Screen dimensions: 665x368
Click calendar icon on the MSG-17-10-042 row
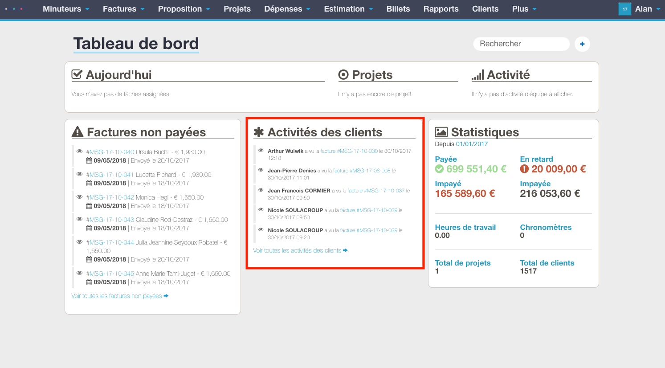click(x=89, y=206)
